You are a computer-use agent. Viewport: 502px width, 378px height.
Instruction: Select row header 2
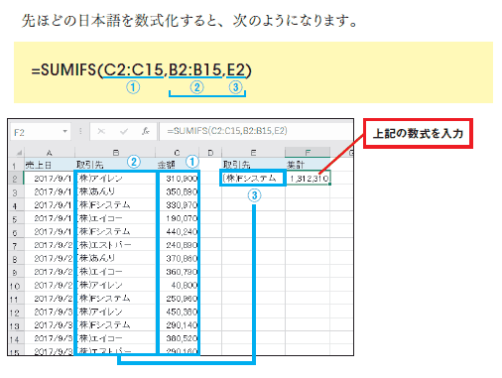[15, 179]
